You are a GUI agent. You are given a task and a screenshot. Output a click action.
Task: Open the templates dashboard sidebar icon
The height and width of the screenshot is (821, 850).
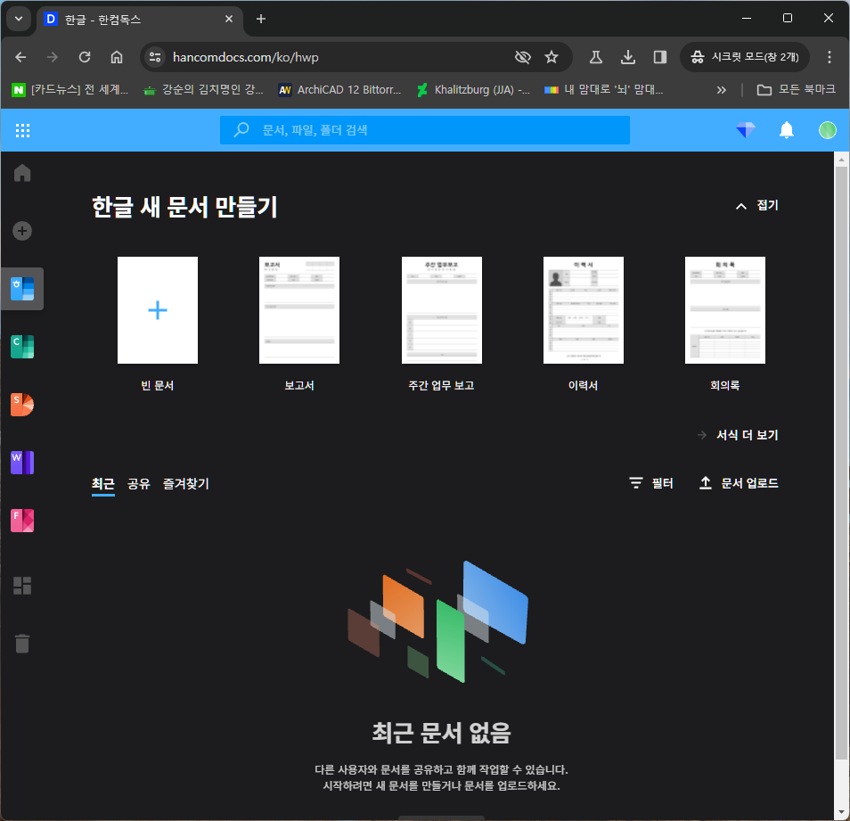click(x=22, y=586)
